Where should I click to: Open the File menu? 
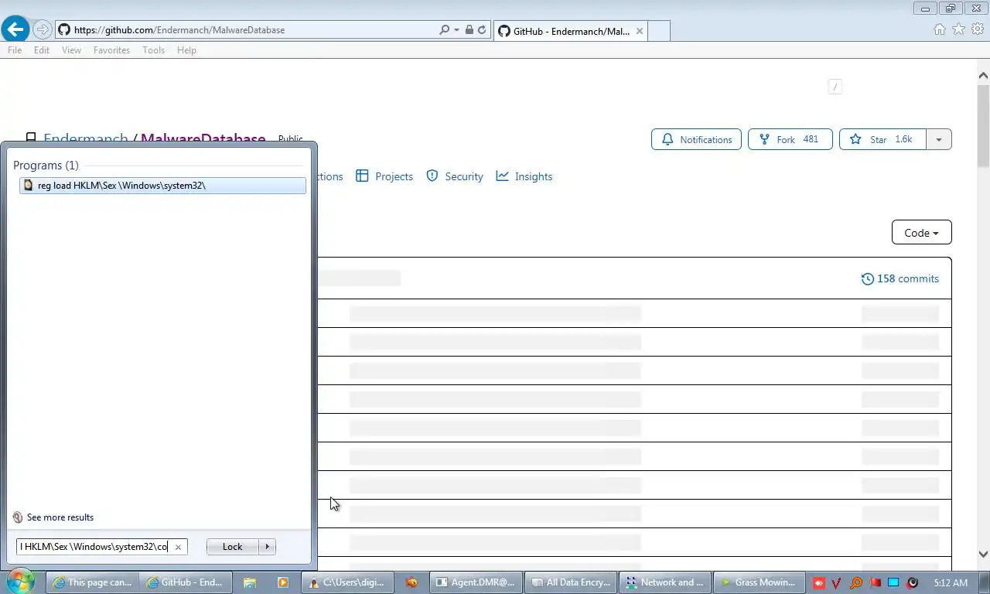(x=15, y=50)
